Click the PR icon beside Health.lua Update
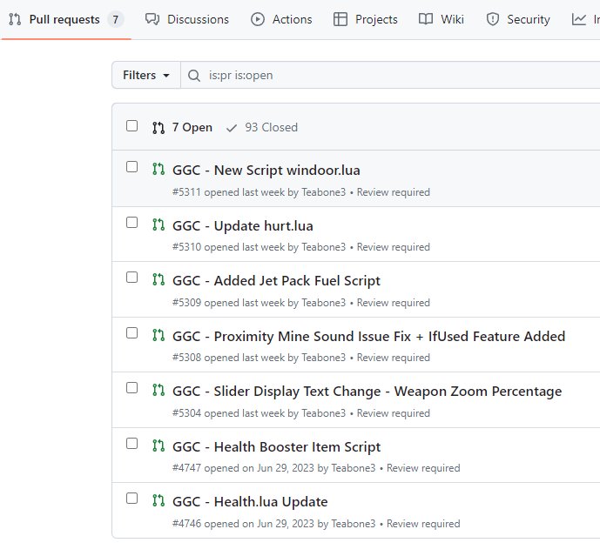600x556 pixels. (x=158, y=501)
